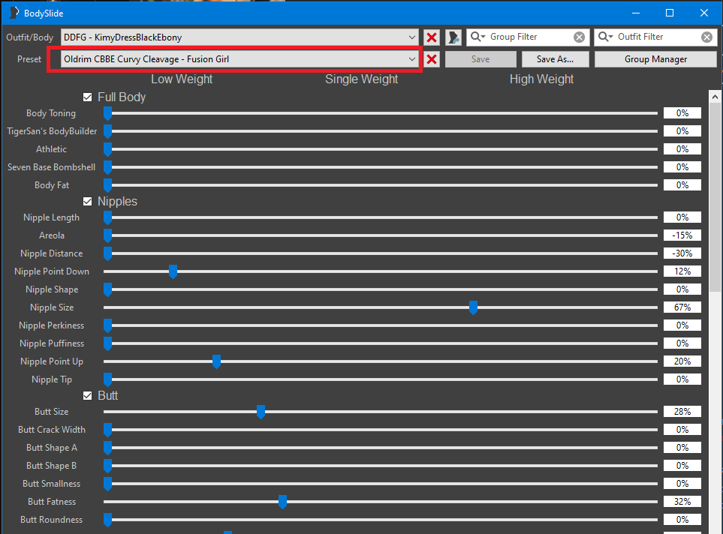This screenshot has height=534, width=723.
Task: Click the Save As... button
Action: pyautogui.click(x=556, y=59)
